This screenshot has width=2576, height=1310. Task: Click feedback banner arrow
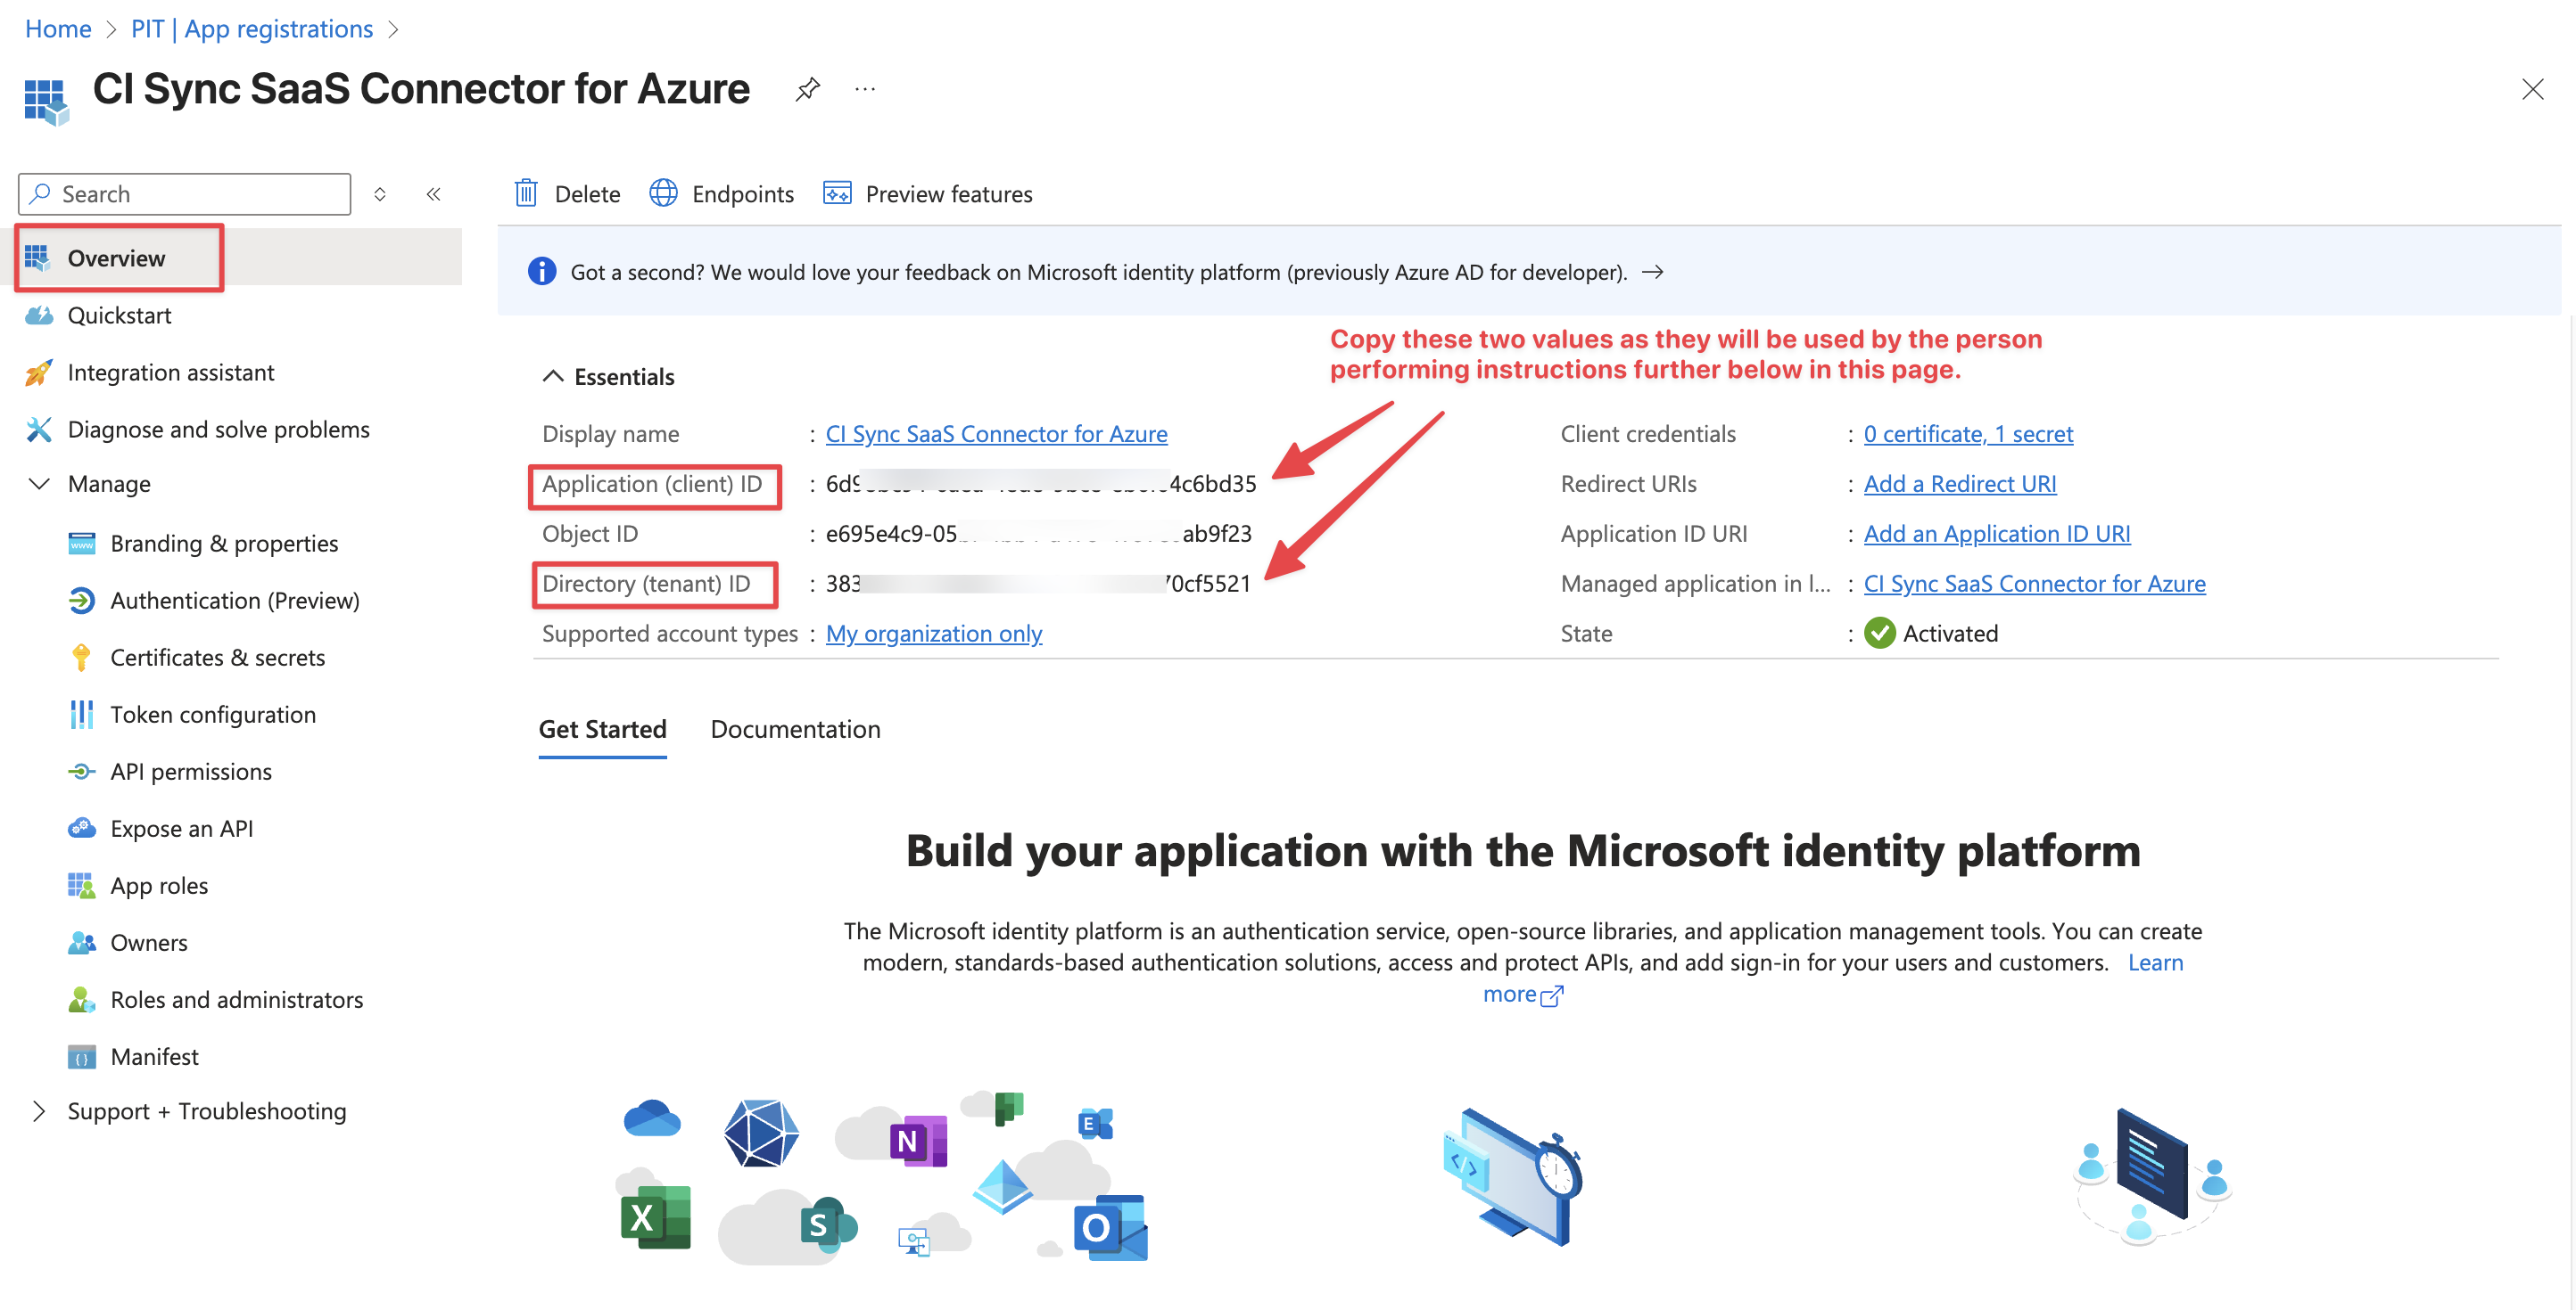point(1653,272)
